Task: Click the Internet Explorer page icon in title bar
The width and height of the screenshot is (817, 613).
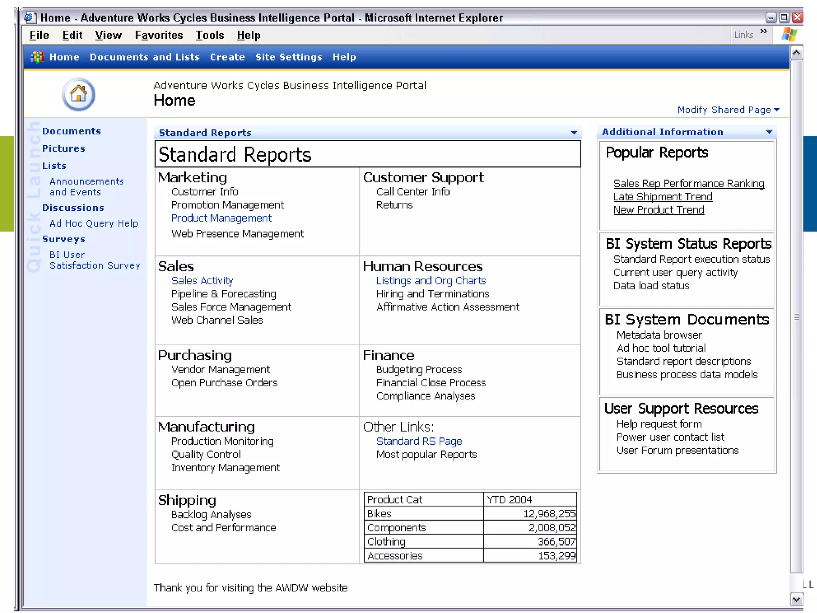Action: point(29,18)
